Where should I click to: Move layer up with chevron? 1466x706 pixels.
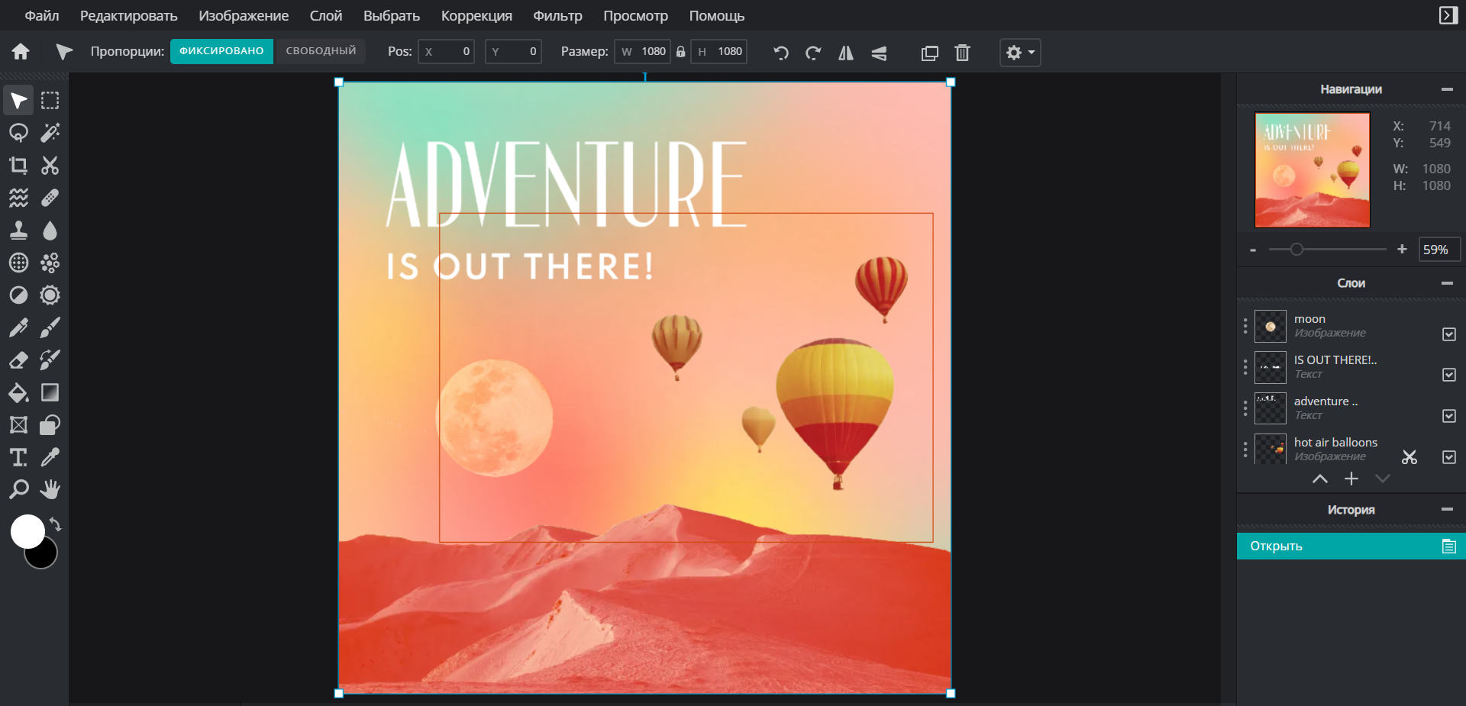pyautogui.click(x=1319, y=479)
